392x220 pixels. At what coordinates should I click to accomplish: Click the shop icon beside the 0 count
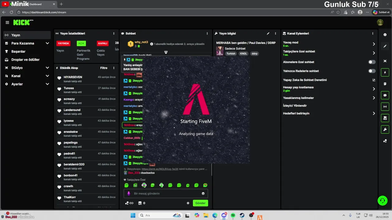tap(140, 203)
